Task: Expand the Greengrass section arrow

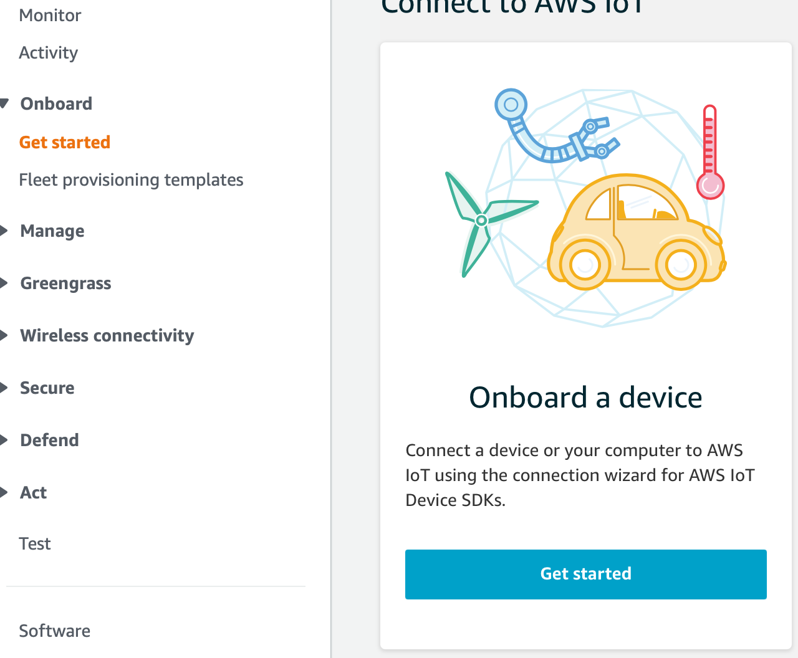Action: click(4, 284)
